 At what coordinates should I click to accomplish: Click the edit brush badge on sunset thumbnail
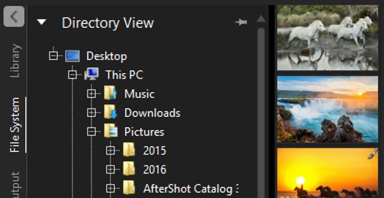pos(372,154)
